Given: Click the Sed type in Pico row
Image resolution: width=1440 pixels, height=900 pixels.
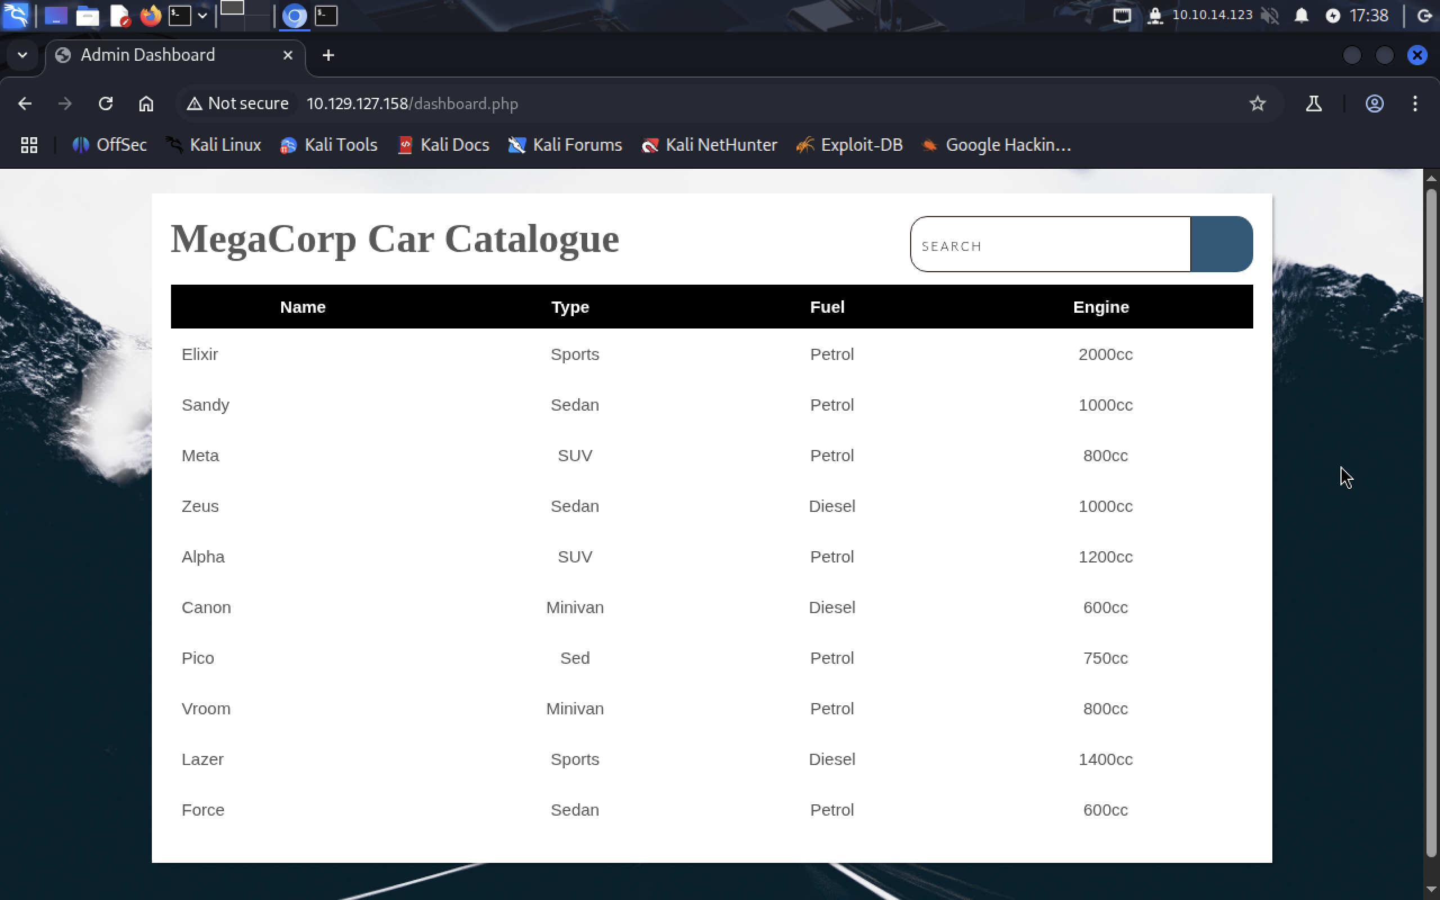Looking at the screenshot, I should [x=575, y=658].
